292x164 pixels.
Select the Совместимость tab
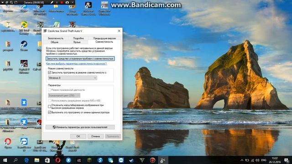click(104, 42)
